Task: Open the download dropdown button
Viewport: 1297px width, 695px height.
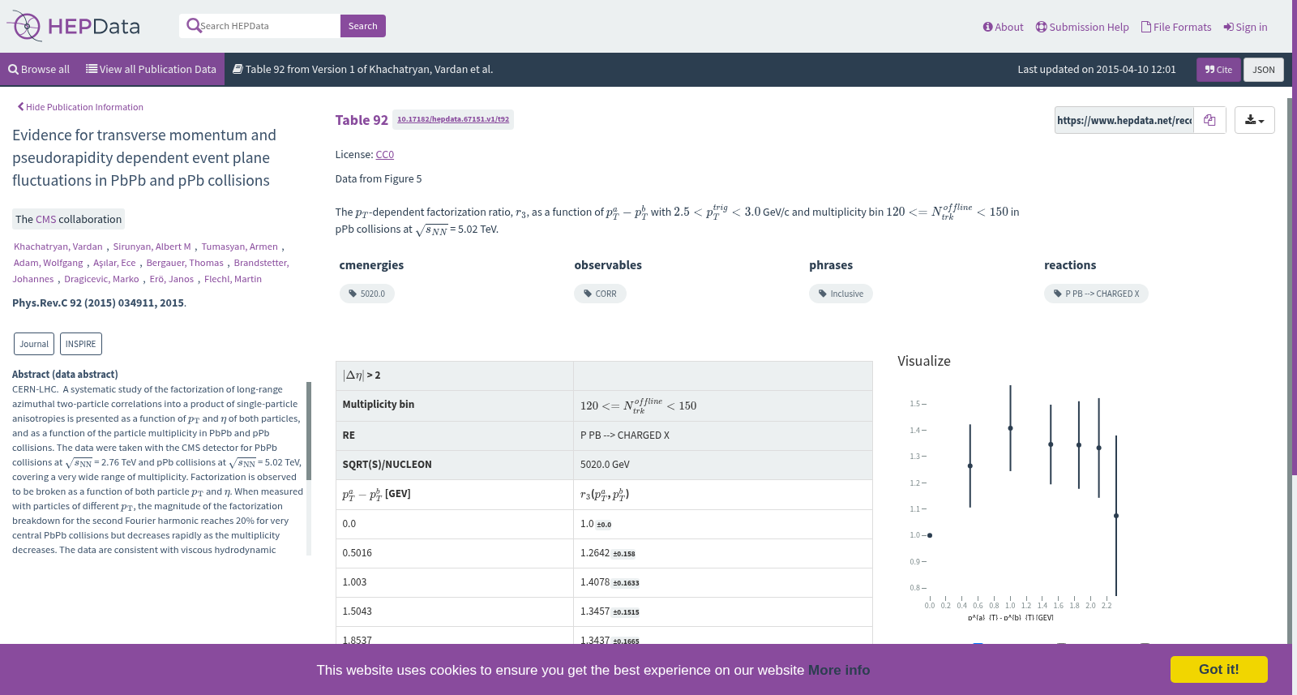Action: pyautogui.click(x=1254, y=120)
